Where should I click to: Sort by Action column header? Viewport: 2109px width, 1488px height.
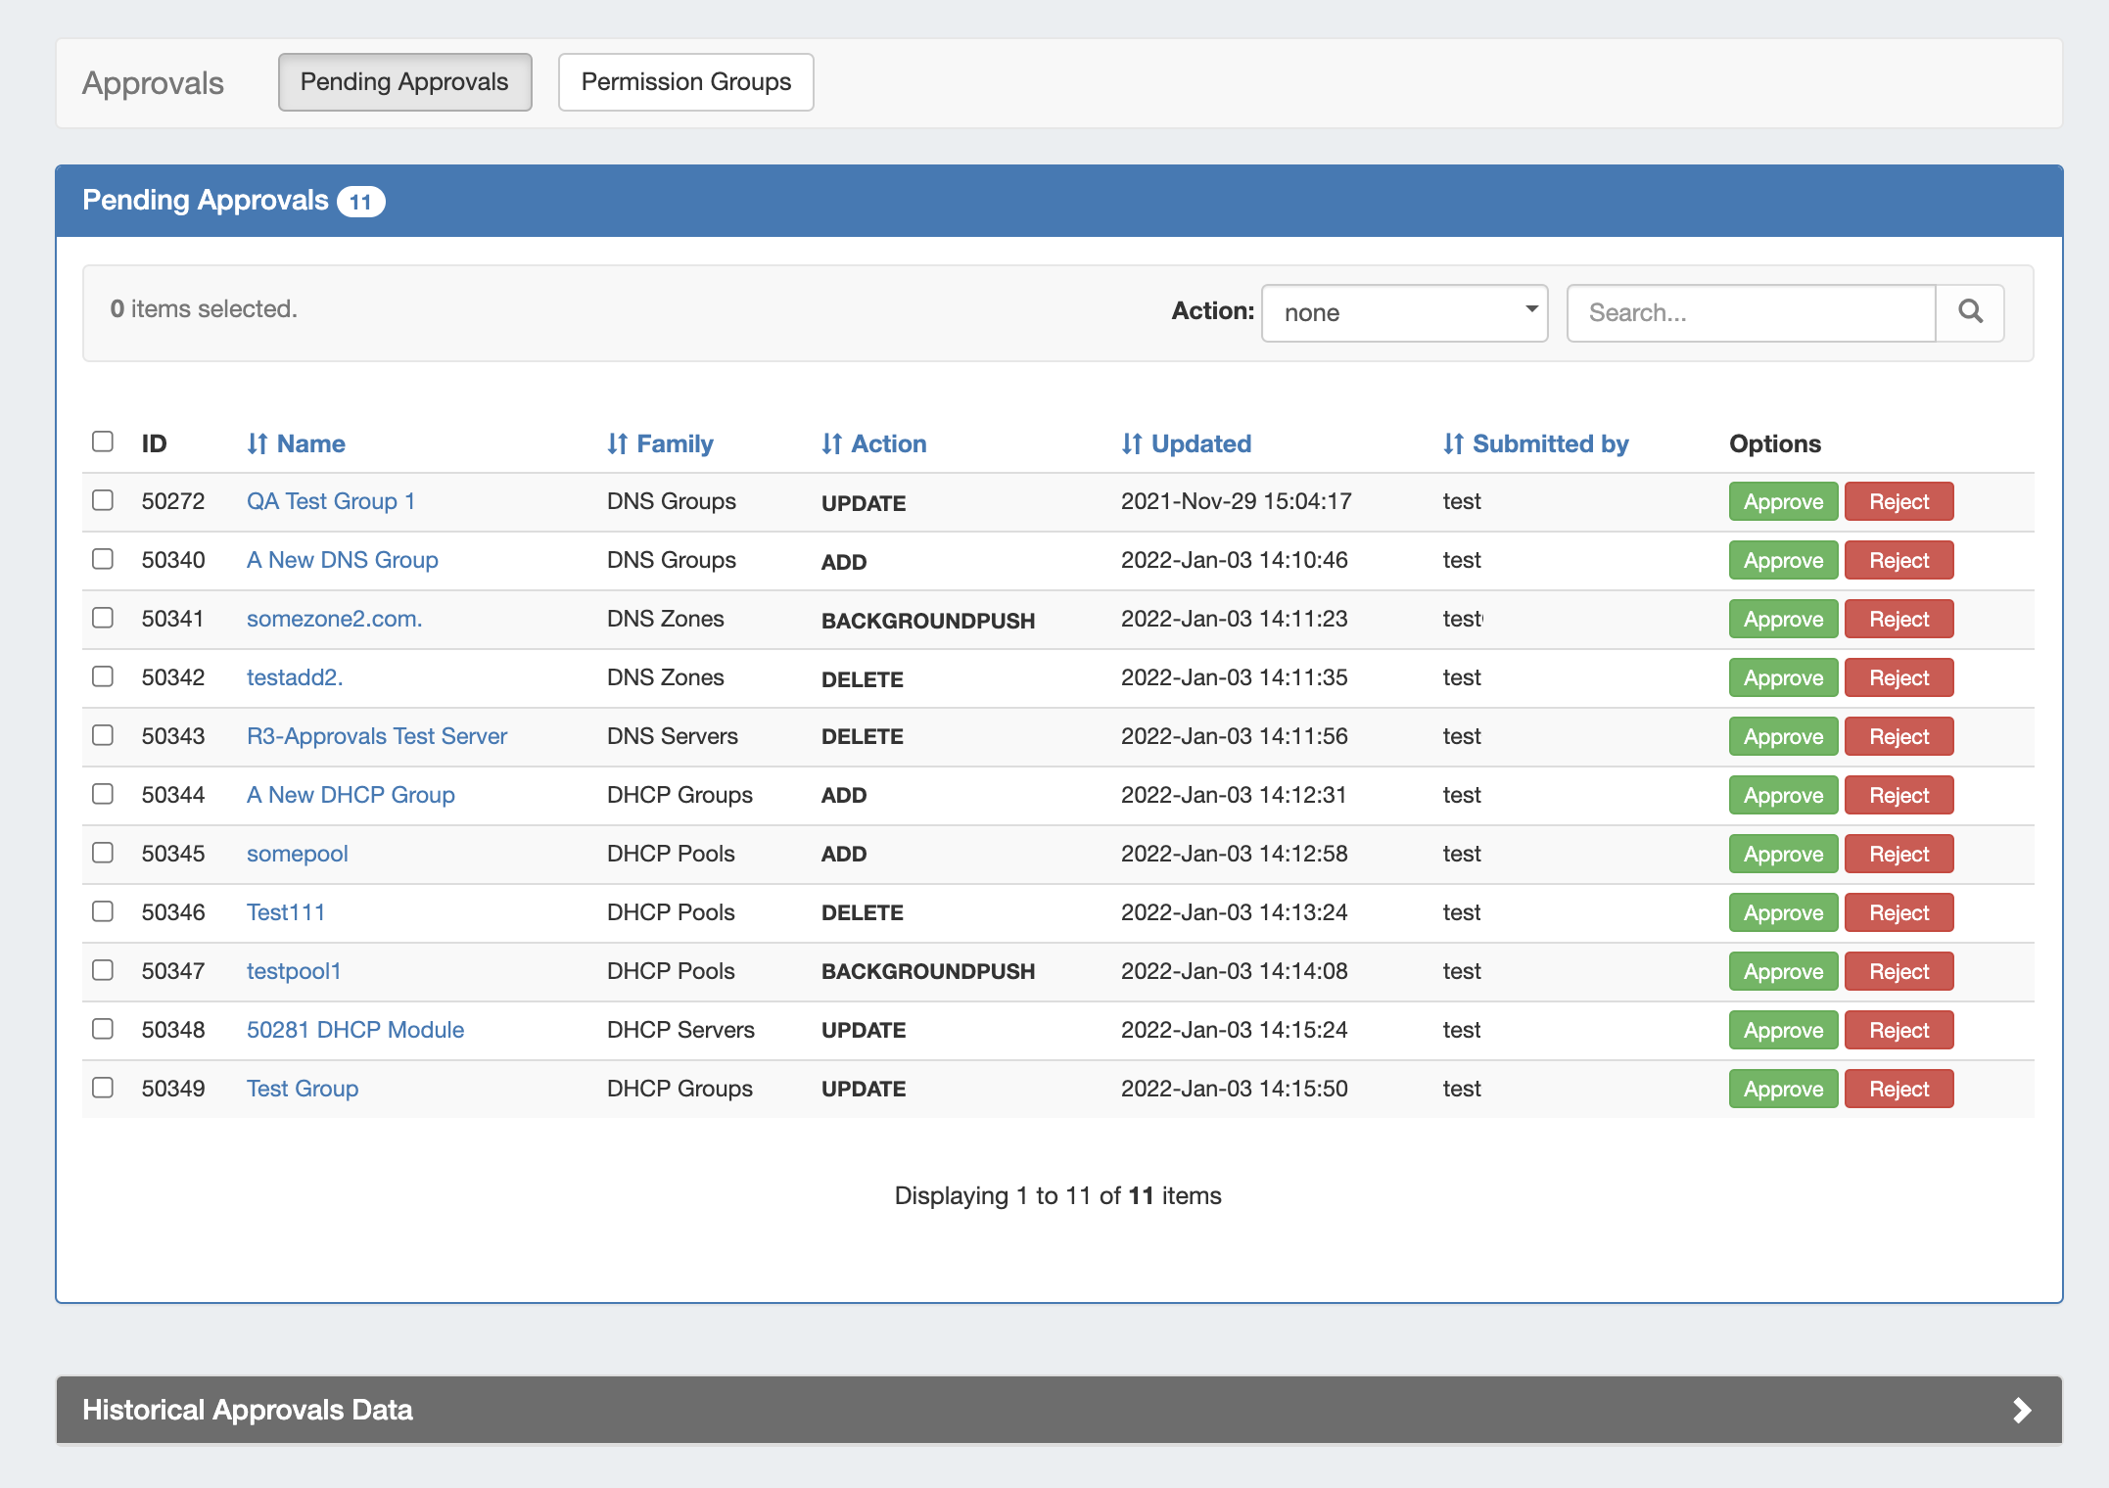point(873,443)
